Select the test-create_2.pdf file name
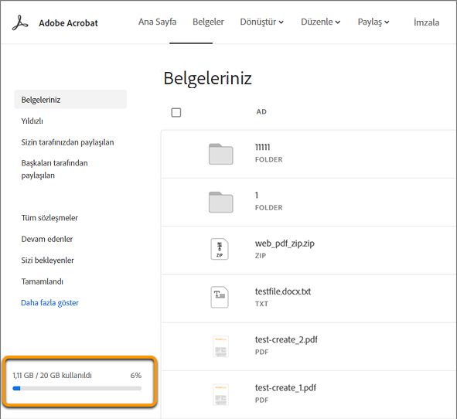 tap(286, 339)
